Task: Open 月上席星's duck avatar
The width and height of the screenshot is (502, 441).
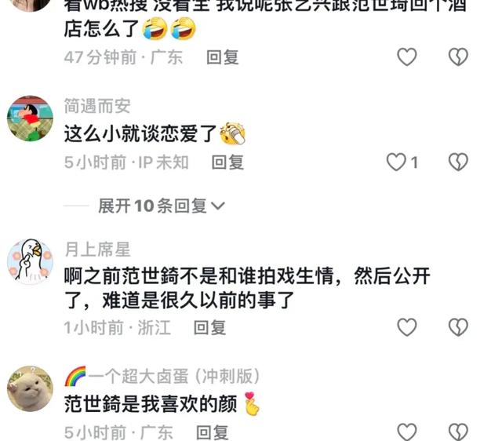Action: tap(30, 261)
